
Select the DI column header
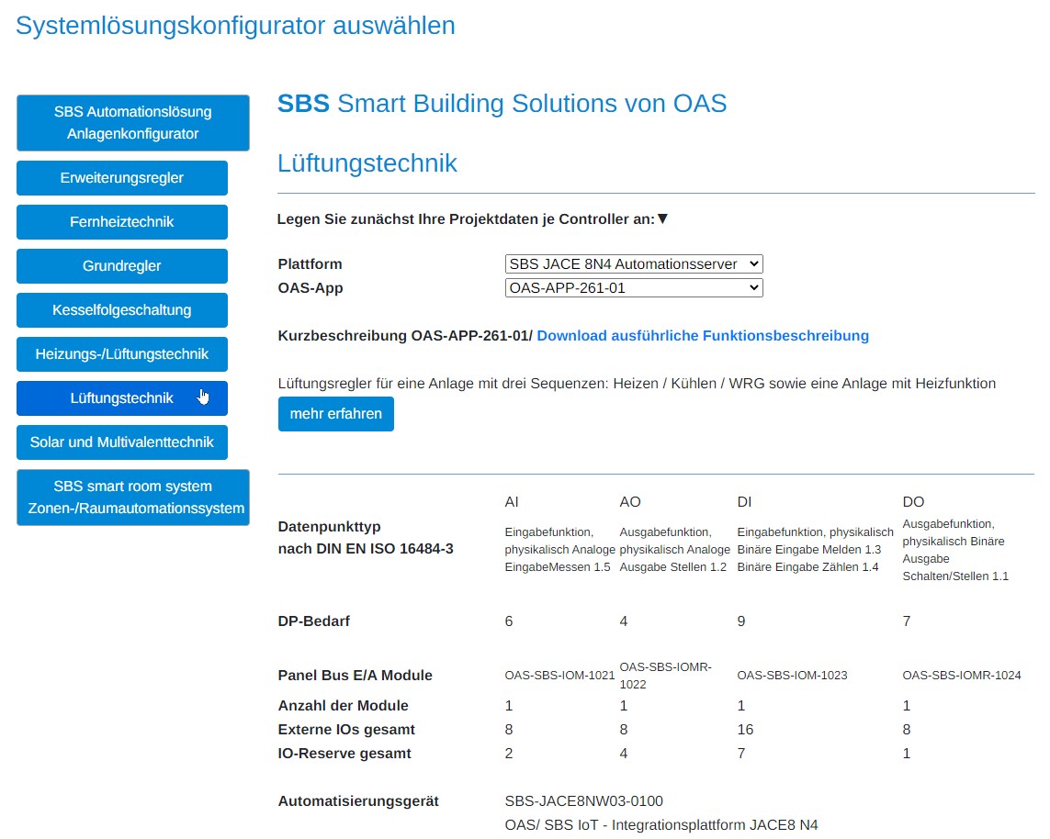click(745, 502)
